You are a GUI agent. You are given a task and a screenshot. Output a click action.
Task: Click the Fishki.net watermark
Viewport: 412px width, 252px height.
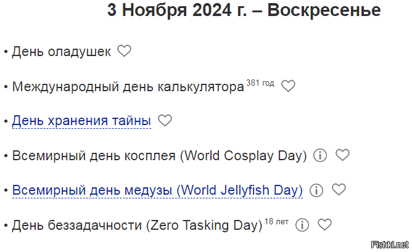tap(390, 245)
